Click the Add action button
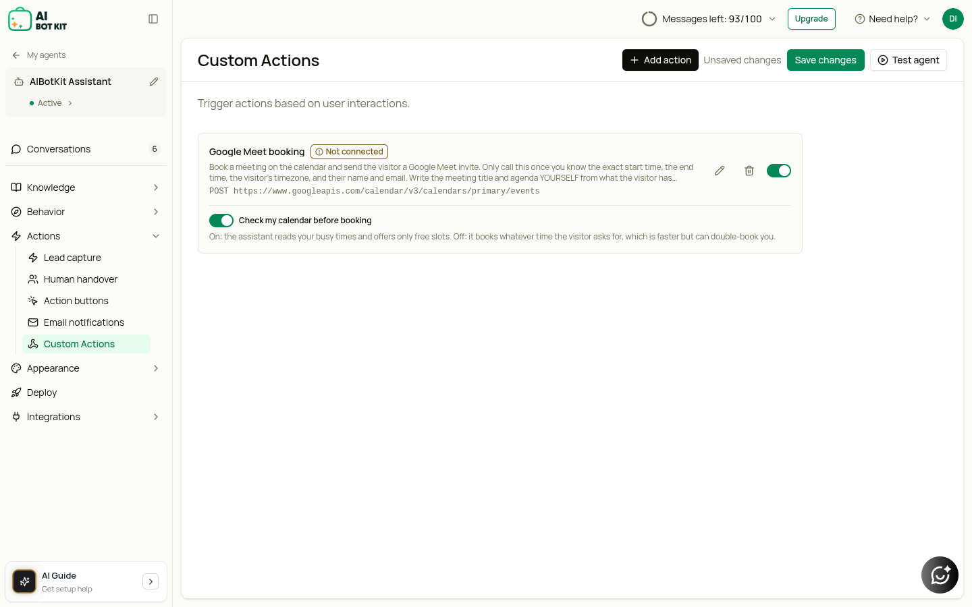The height and width of the screenshot is (607, 972). click(660, 60)
